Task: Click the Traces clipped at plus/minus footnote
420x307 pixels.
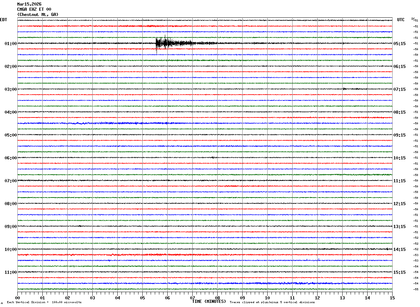Action: 272,302
